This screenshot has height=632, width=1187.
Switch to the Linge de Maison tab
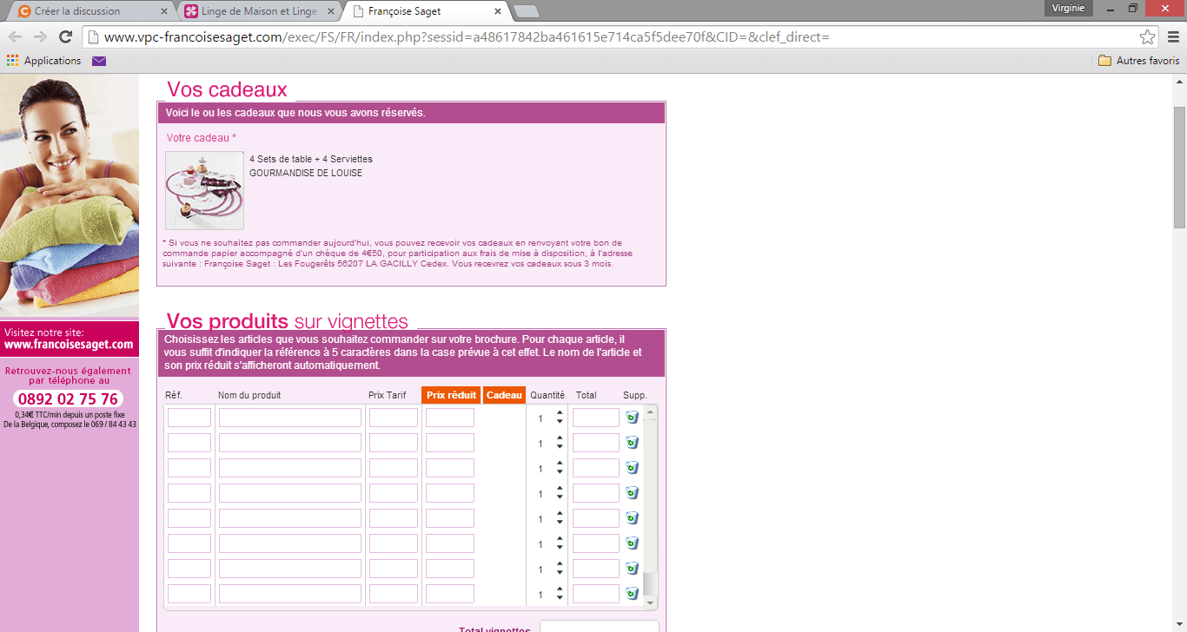(x=256, y=11)
